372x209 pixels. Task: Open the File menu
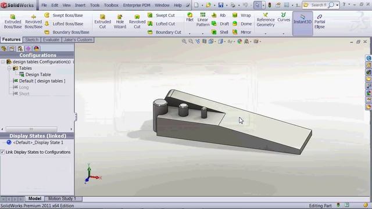(x=44, y=5)
